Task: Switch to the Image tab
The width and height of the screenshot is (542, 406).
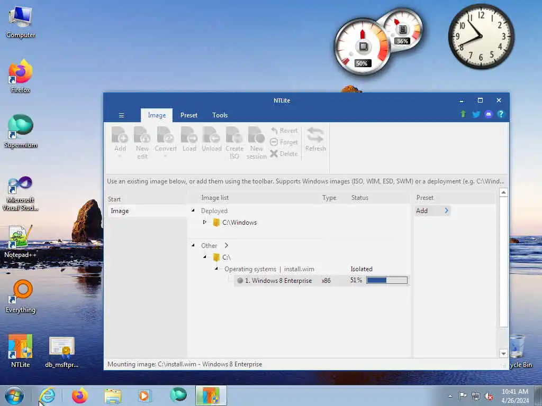Action: pyautogui.click(x=157, y=115)
